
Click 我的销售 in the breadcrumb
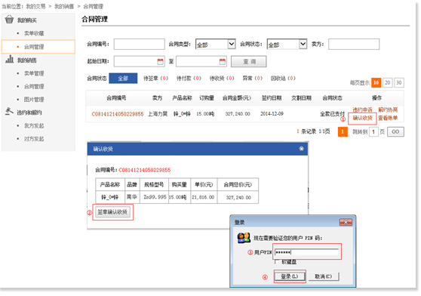point(64,7)
